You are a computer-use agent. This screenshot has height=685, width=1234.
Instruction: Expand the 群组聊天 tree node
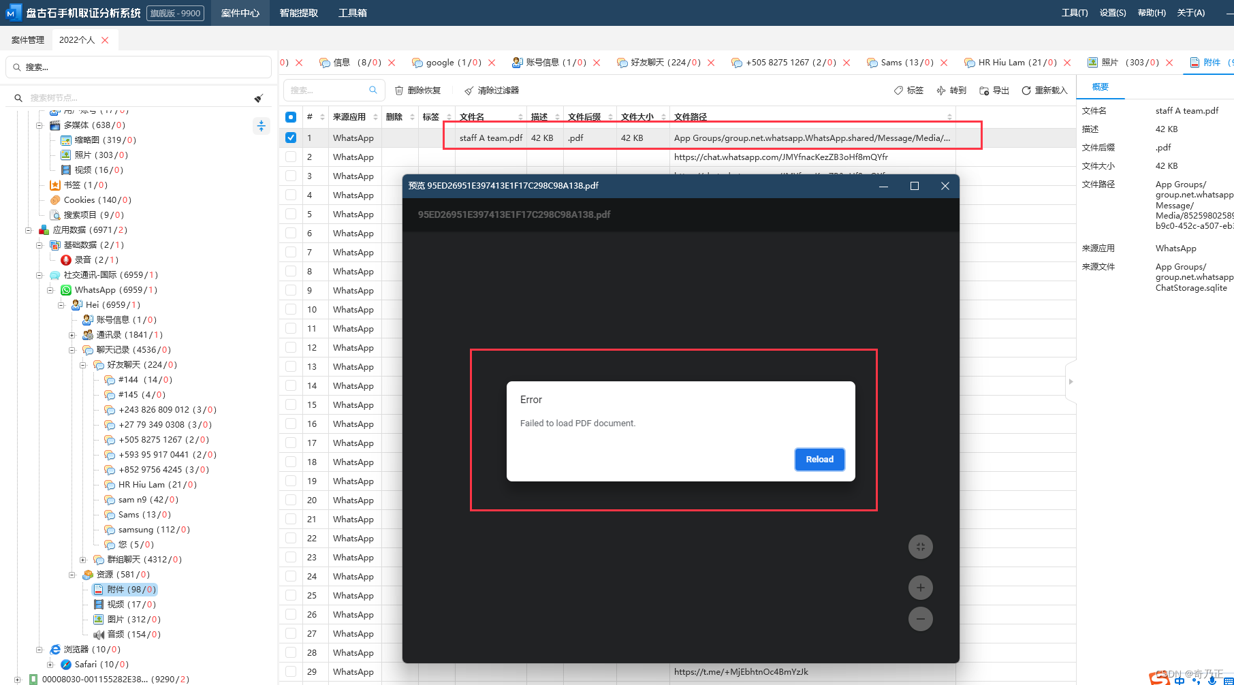coord(83,560)
